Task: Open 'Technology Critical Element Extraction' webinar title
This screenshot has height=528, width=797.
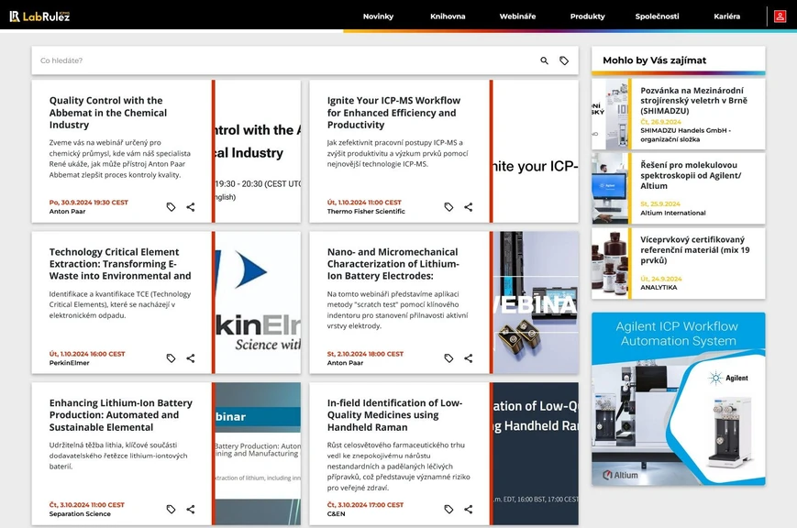Action: pos(120,264)
